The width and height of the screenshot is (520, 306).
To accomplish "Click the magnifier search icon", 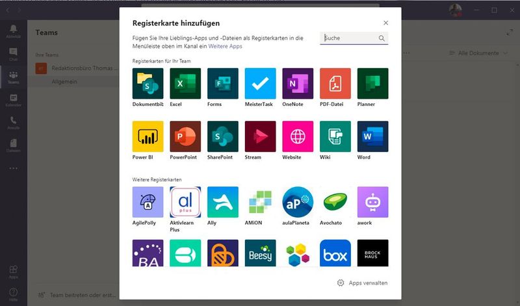I will coord(382,38).
